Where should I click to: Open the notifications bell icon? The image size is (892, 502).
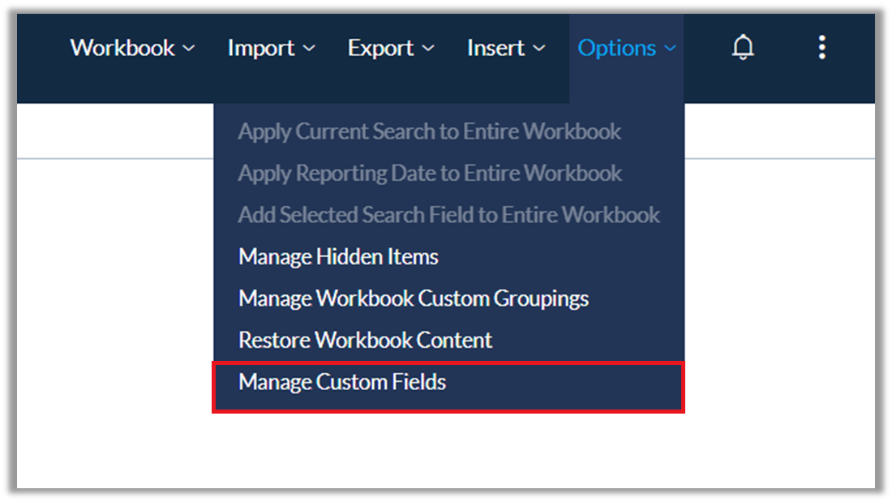pos(742,47)
